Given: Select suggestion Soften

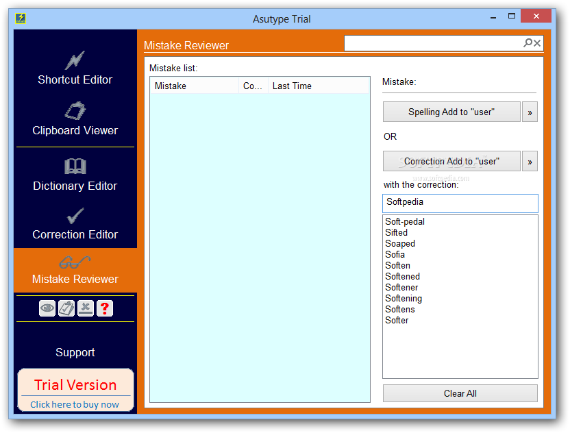Looking at the screenshot, I should [x=397, y=265].
